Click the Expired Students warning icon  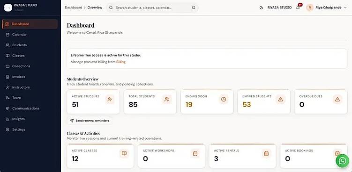pos(281,99)
